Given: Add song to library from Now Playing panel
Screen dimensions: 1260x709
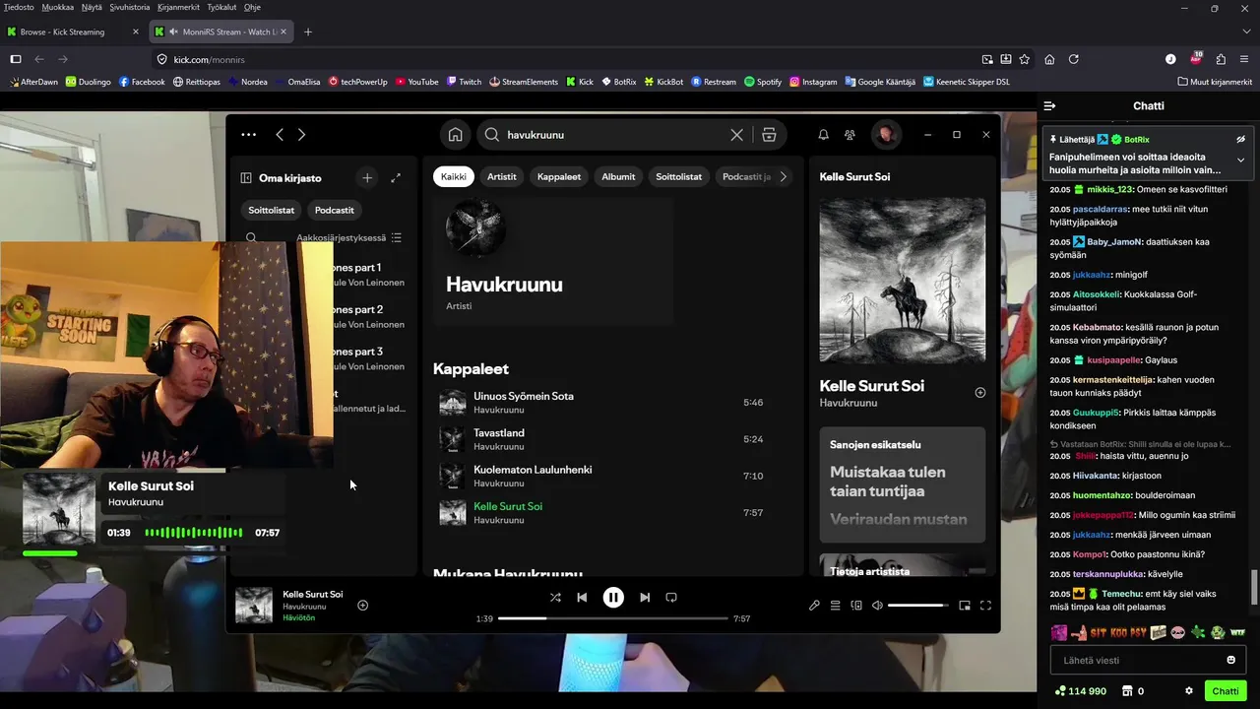Looking at the screenshot, I should click(x=979, y=392).
